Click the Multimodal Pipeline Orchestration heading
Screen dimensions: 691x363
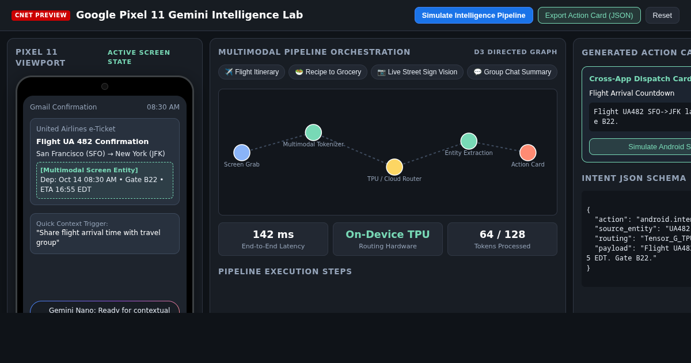pyautogui.click(x=314, y=52)
